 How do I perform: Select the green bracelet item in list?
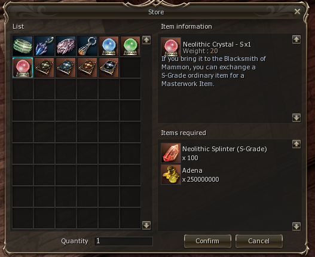click(x=23, y=46)
